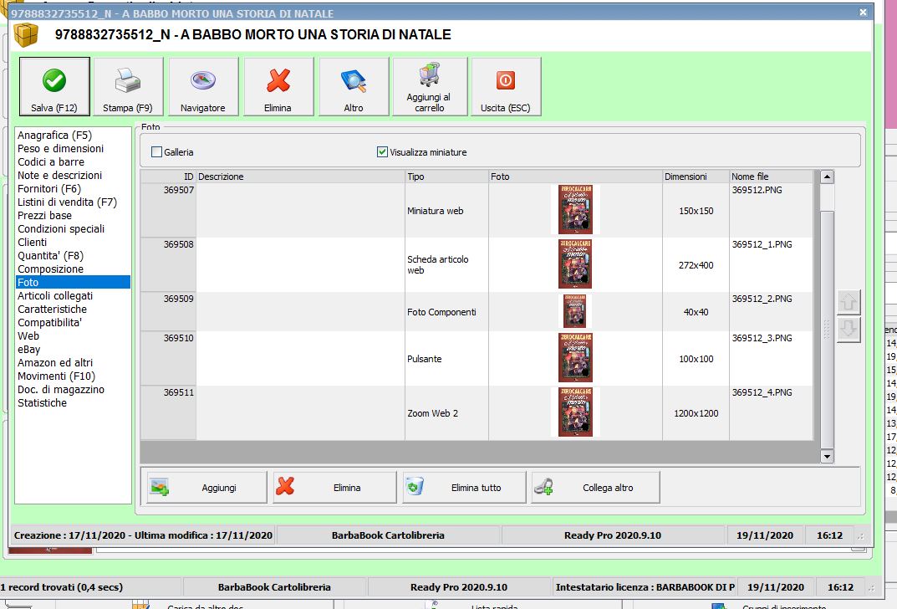Click Intestatario licenza status bar entry
Image resolution: width=897 pixels, height=609 pixels.
coord(645,587)
